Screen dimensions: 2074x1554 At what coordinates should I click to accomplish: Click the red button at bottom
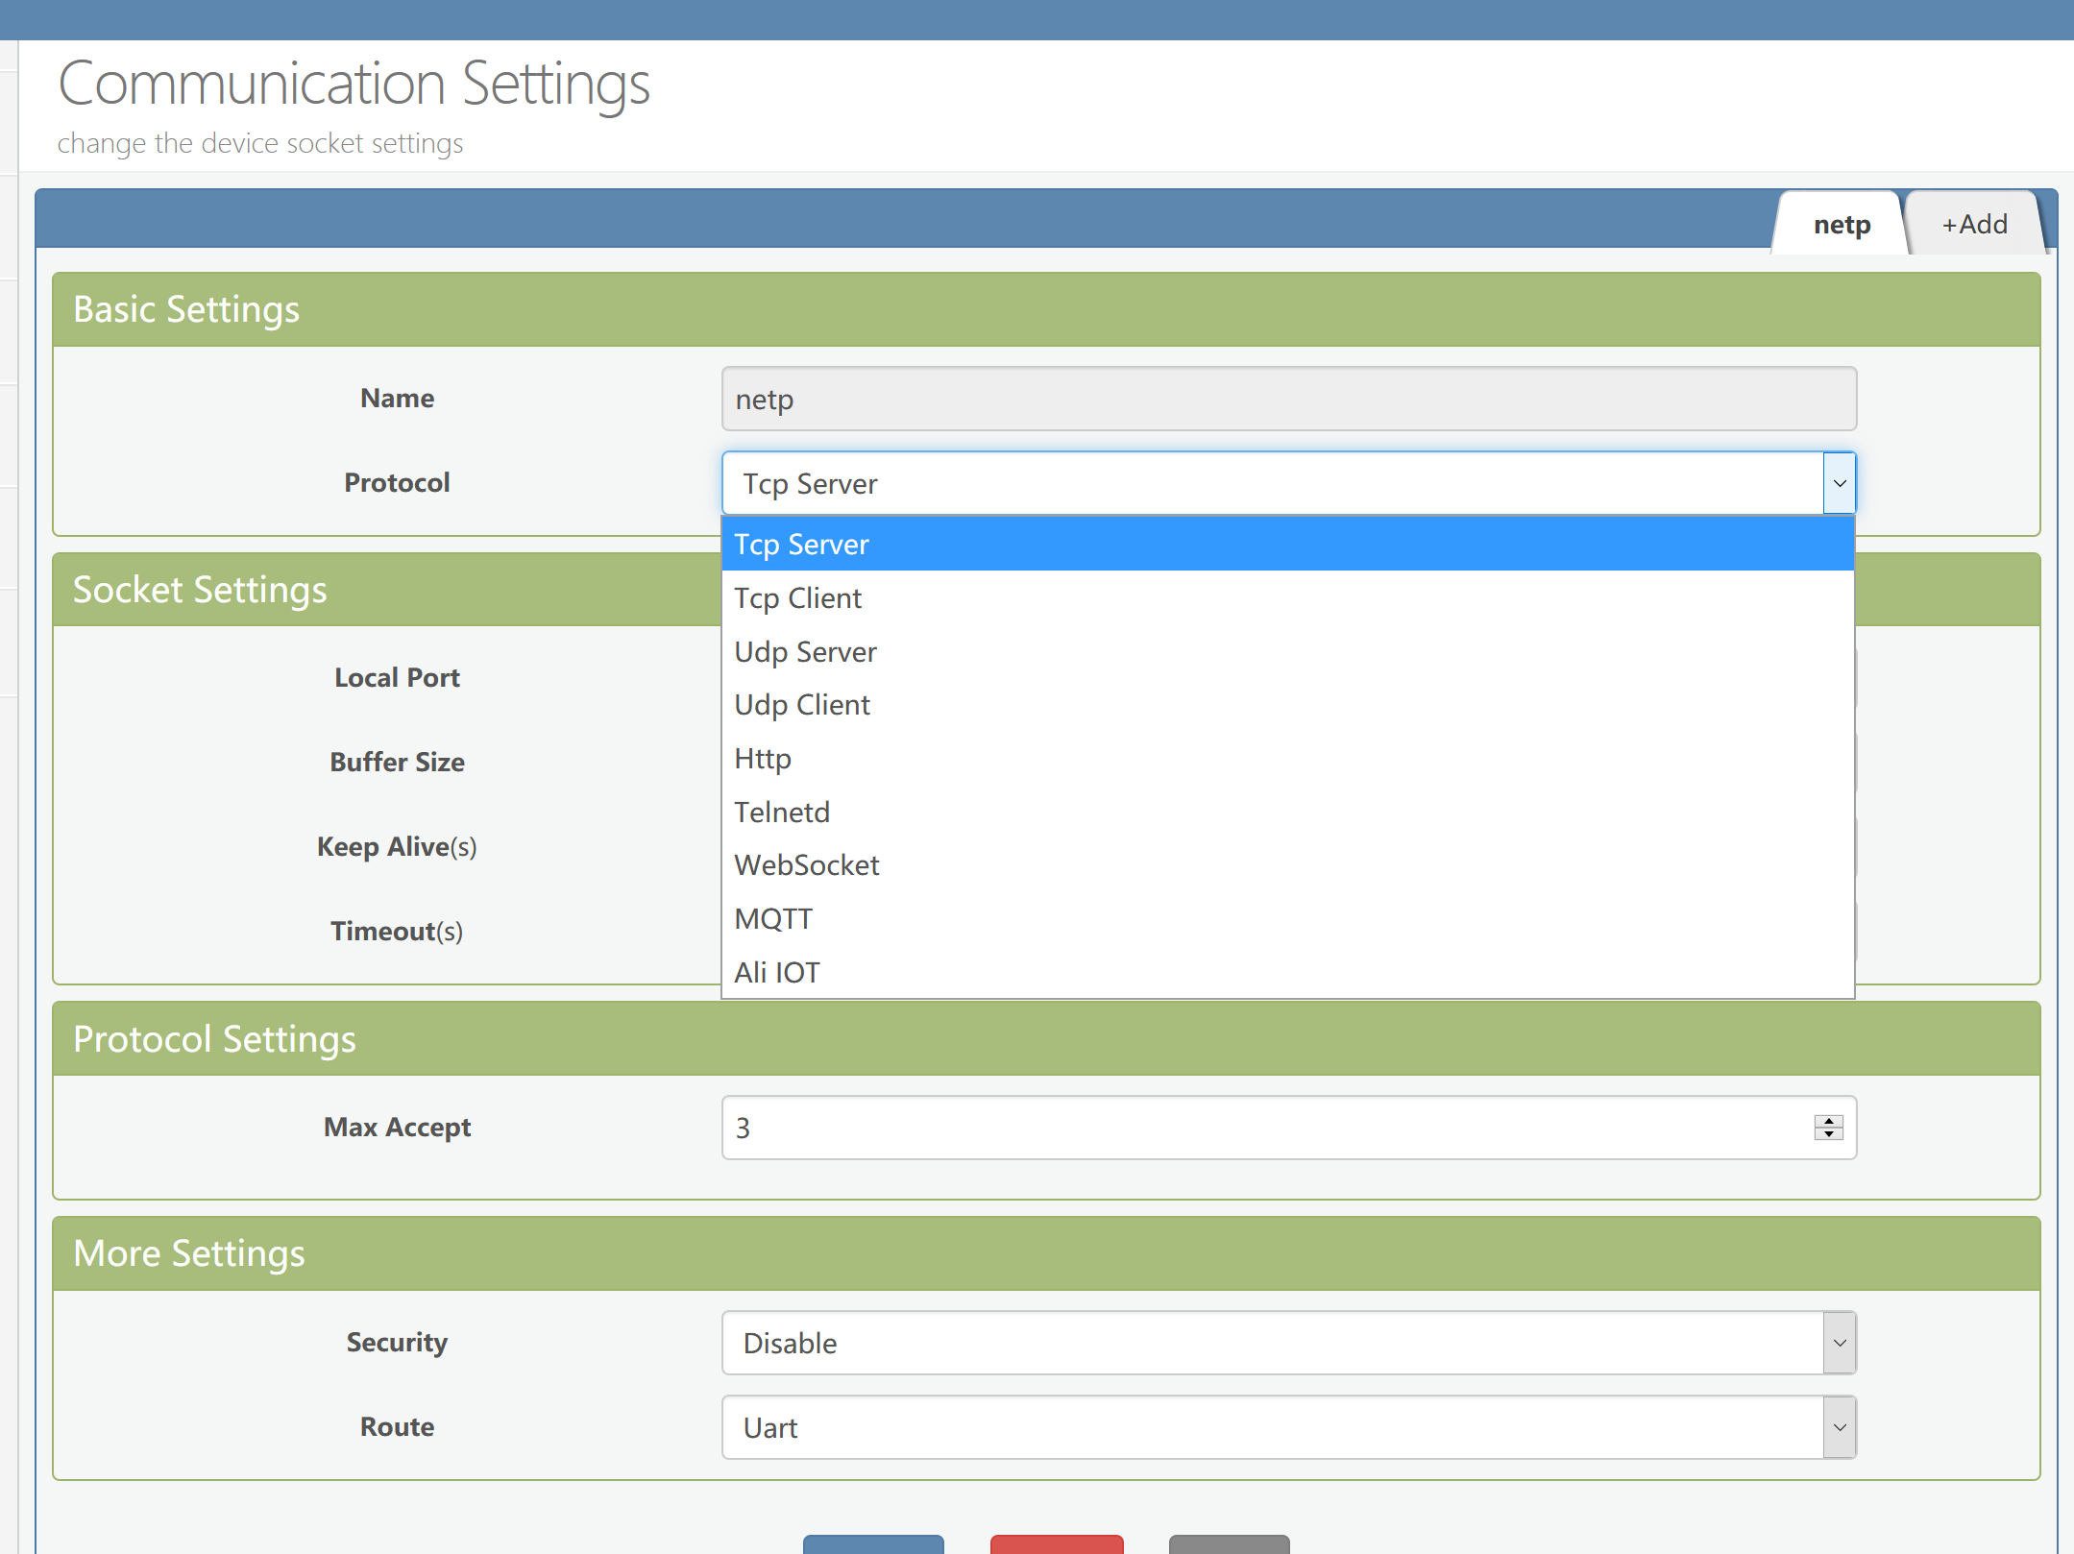[x=1056, y=1543]
